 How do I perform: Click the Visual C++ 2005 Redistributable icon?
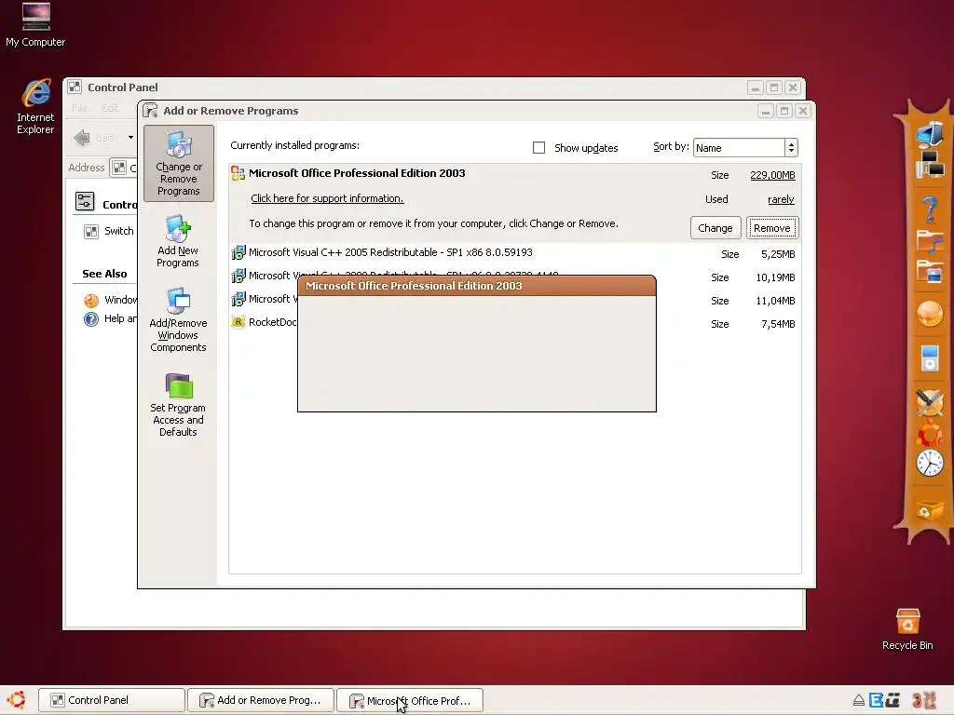point(238,252)
